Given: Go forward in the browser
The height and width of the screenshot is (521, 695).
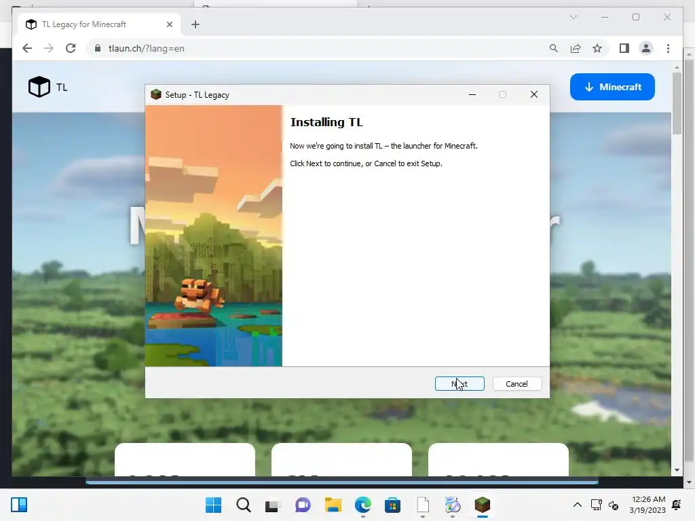Looking at the screenshot, I should 49,48.
